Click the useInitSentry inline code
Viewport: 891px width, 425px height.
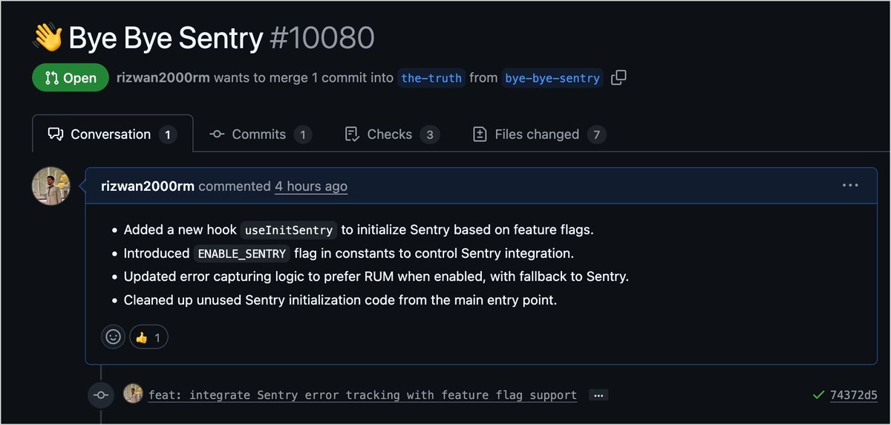290,230
